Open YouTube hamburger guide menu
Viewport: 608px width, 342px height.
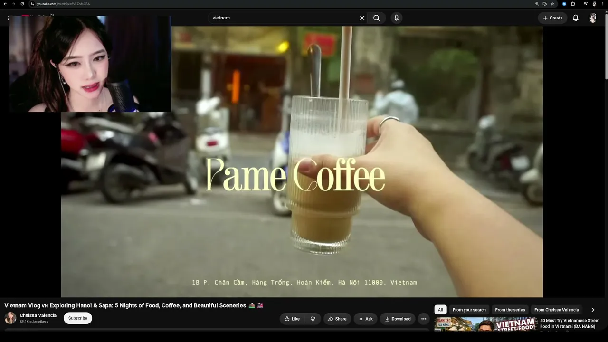point(8,18)
